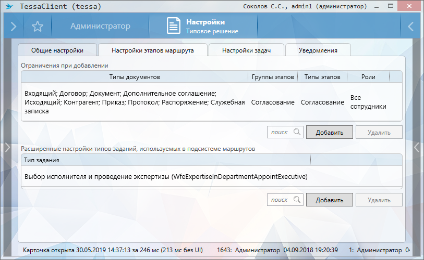Open favorites with the star icon

[37, 27]
